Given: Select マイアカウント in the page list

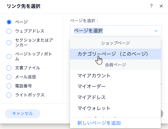Looking at the screenshot, I should [x=94, y=76].
